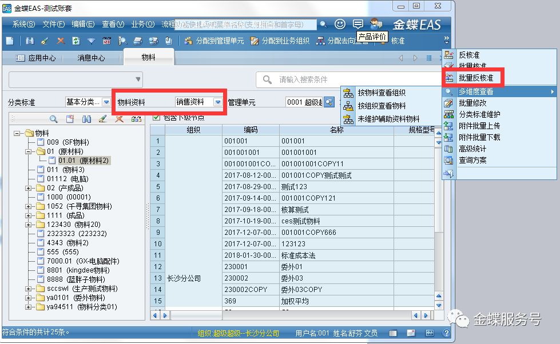Click the search magnifier next to the quick menu box
Image resolution: width=560 pixels, height=344 pixels.
[323, 24]
